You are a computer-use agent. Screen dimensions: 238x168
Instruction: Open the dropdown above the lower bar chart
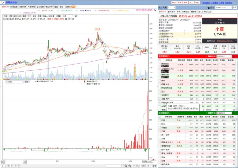(14, 82)
